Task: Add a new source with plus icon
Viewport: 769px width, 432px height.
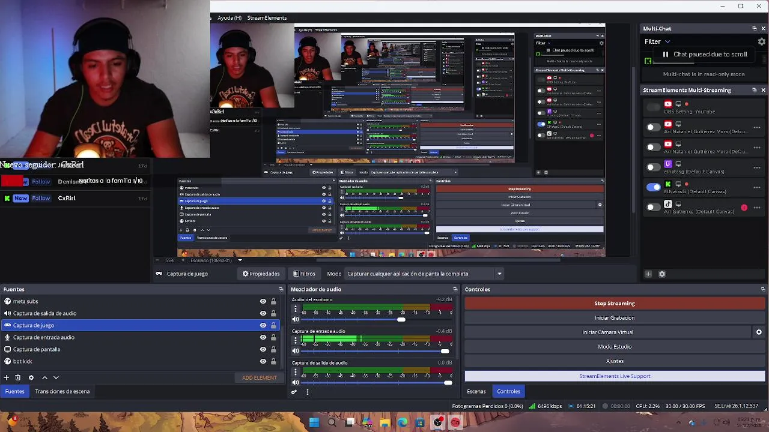Action: click(6, 377)
